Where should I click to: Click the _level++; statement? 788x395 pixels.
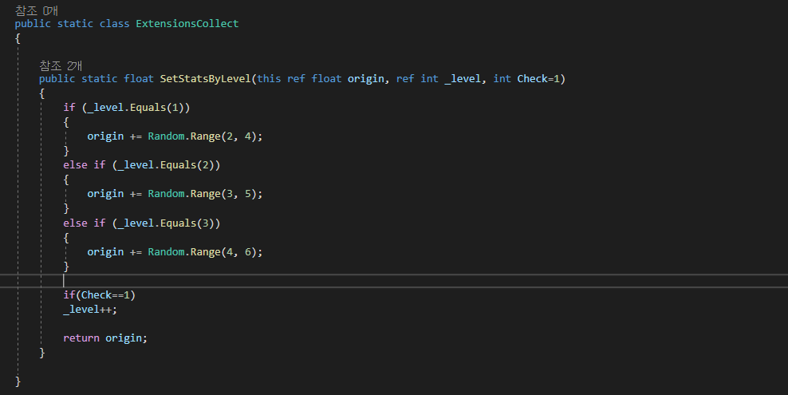(x=90, y=310)
